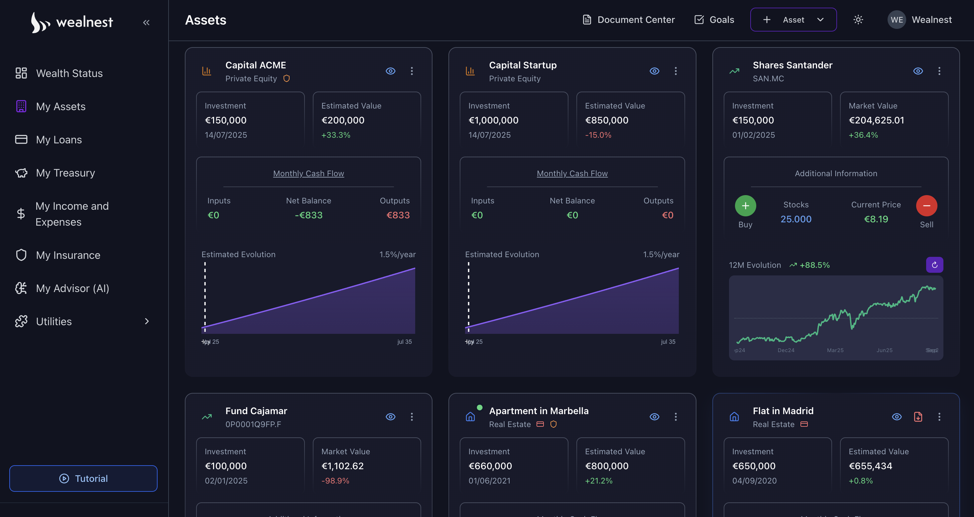974x517 pixels.
Task: Collapse the sidebar with double-chevron
Action: click(146, 22)
